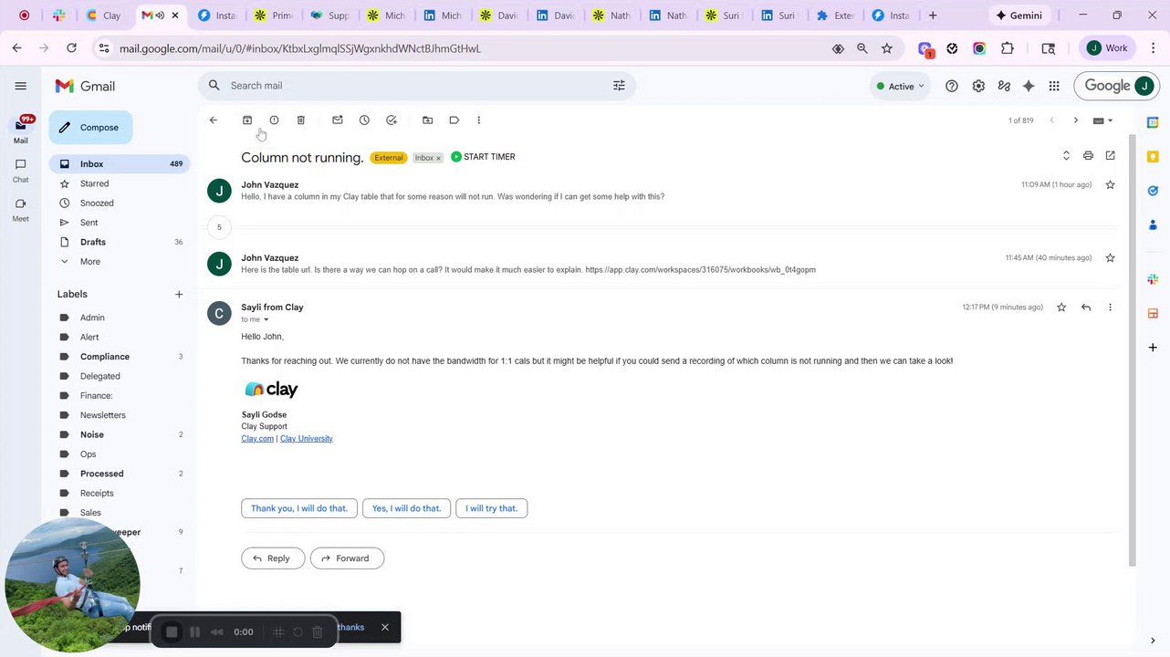Open the Active status dropdown
1170x657 pixels.
click(x=900, y=86)
